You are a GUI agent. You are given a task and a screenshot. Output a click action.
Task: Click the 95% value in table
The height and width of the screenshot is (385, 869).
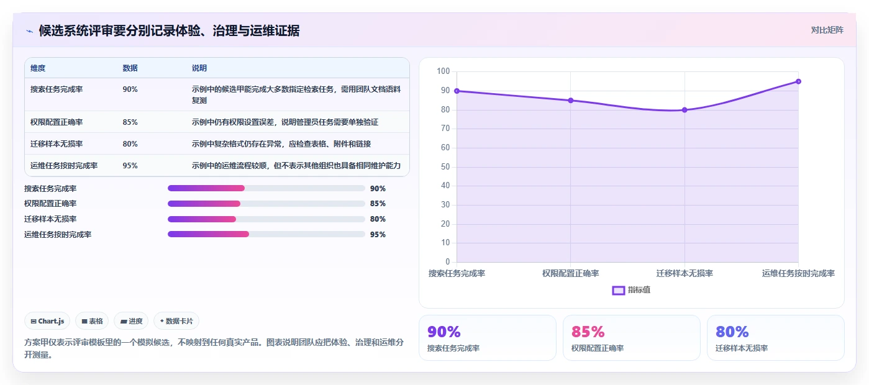point(130,165)
